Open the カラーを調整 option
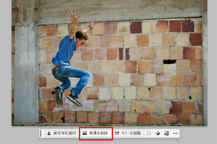Image resolution: width=217 pixels, height=144 pixels. tap(128, 133)
